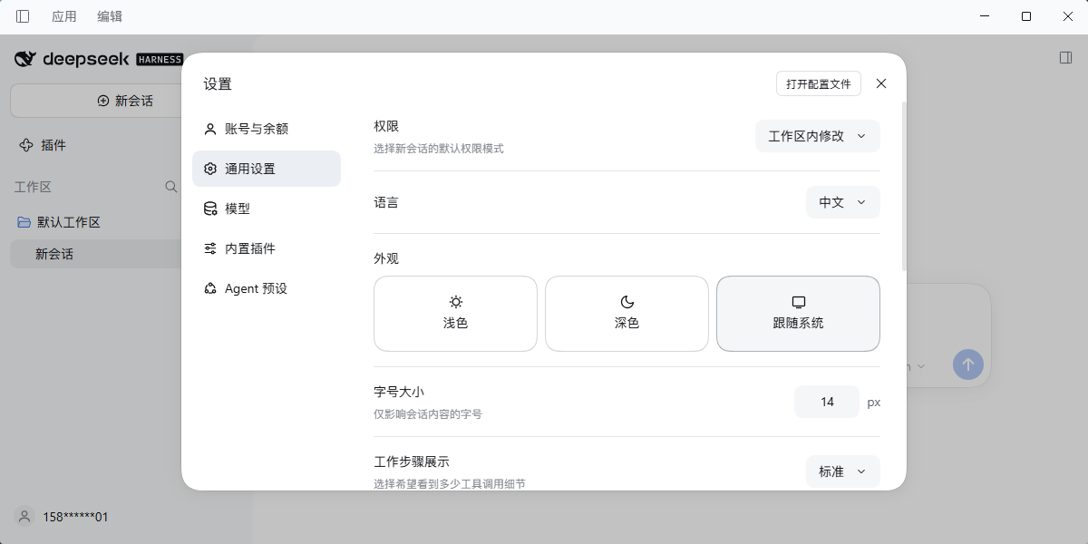Click the 工作步骤展示 label
1088x544 pixels.
pyautogui.click(x=412, y=461)
